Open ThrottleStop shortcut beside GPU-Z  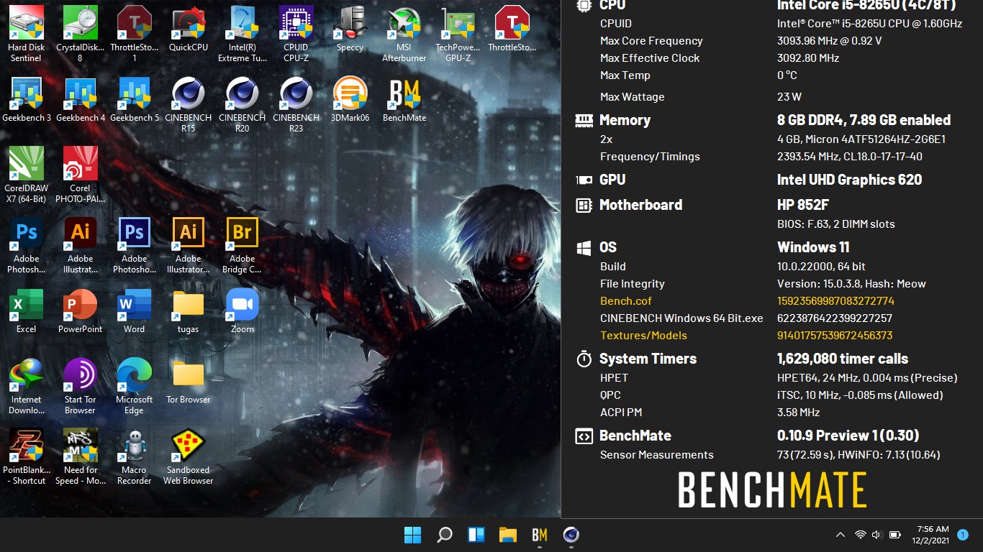tap(512, 29)
